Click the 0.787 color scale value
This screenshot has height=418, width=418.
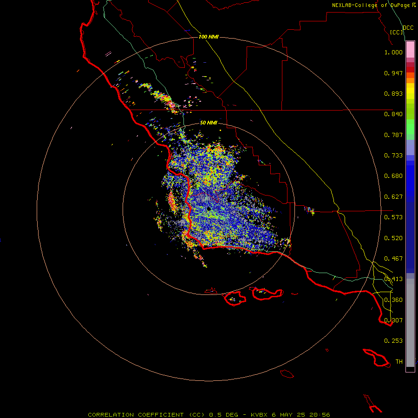click(x=393, y=135)
